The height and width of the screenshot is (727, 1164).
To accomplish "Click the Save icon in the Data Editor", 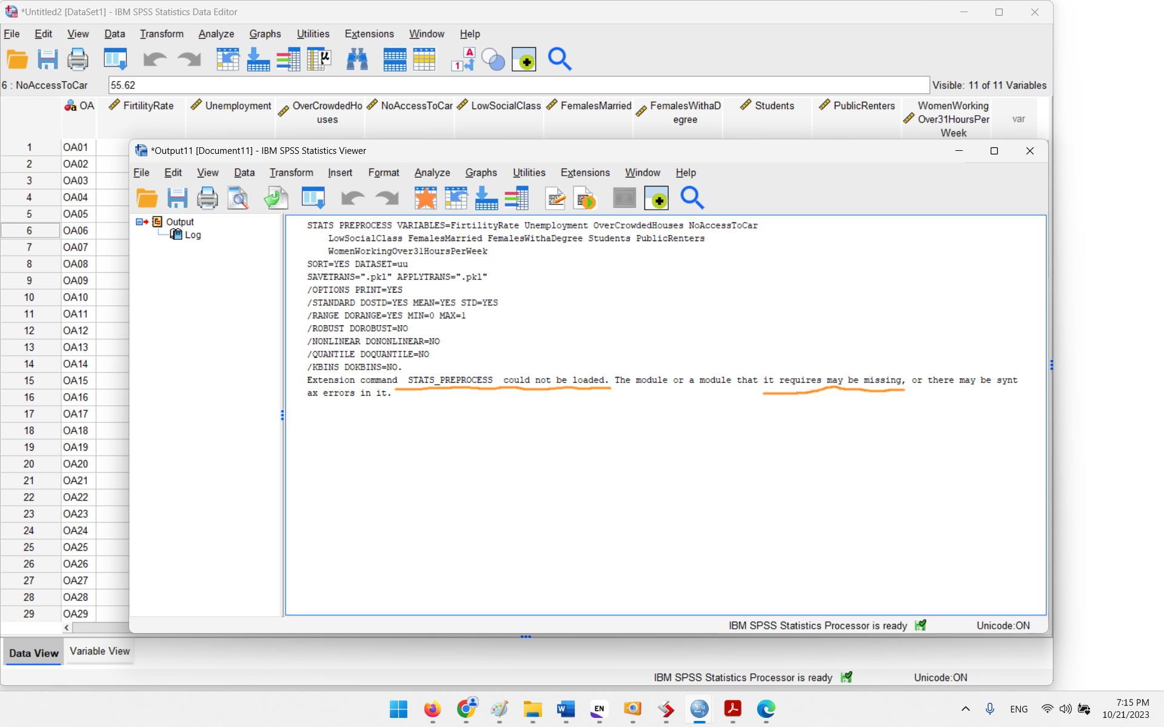I will pyautogui.click(x=47, y=59).
